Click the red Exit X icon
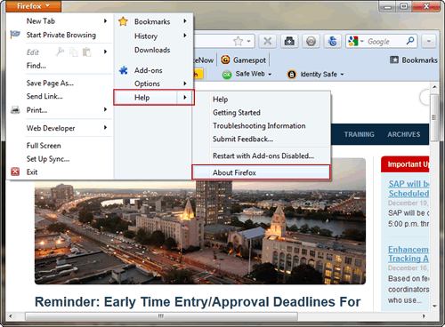This screenshot has height=327, width=445. click(x=15, y=171)
